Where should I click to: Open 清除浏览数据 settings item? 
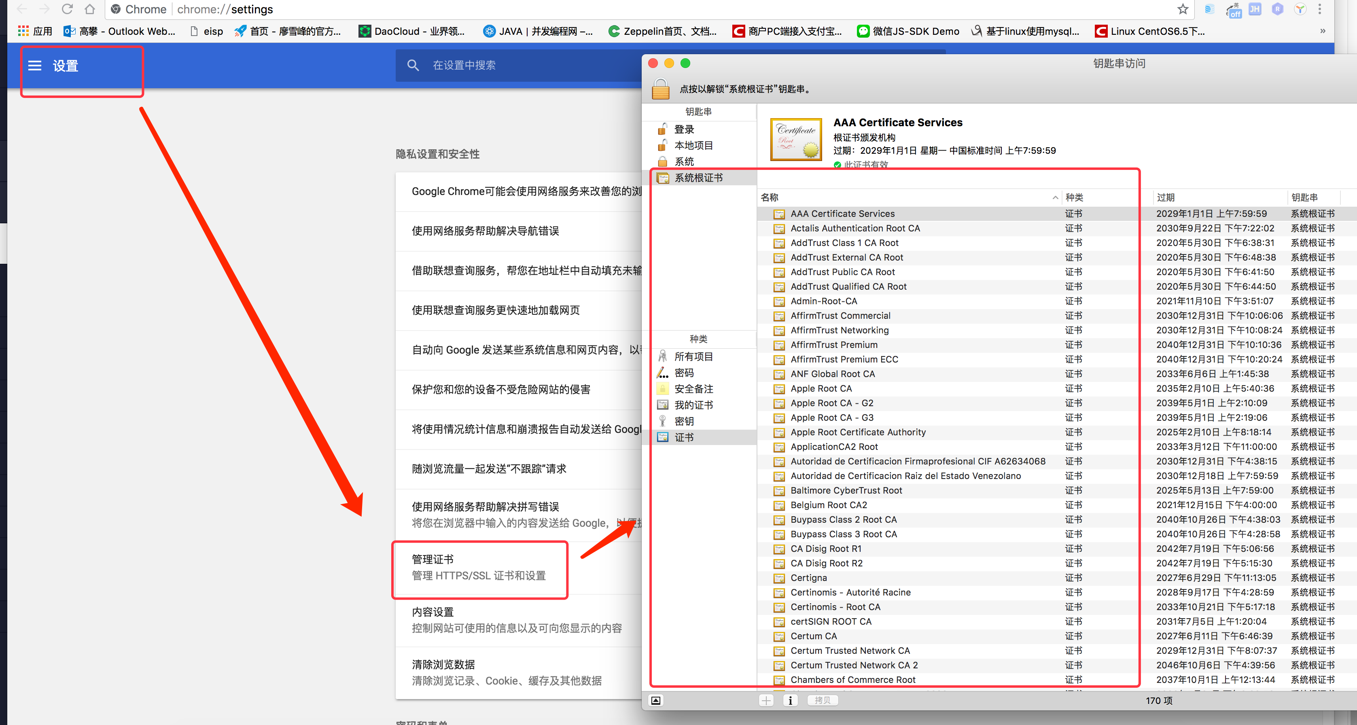(519, 673)
